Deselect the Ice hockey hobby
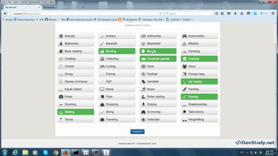This screenshot has height=156, width=278. [x=199, y=81]
